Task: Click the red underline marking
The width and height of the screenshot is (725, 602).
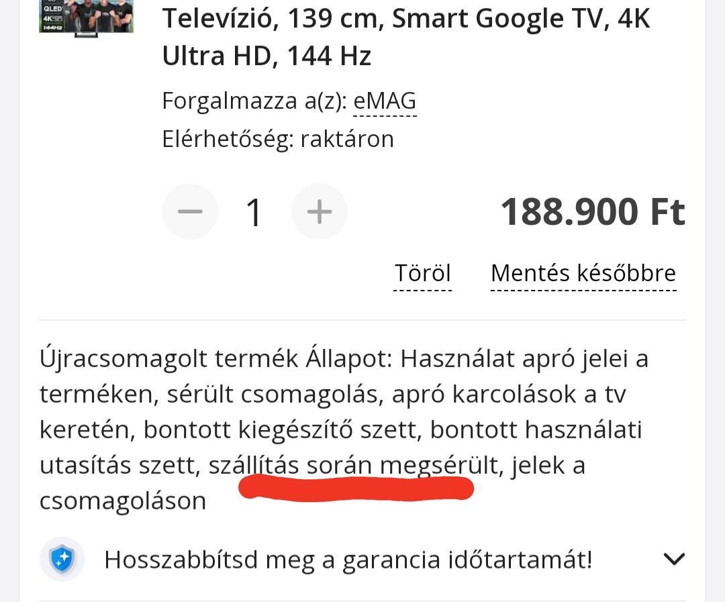Action: [x=356, y=489]
